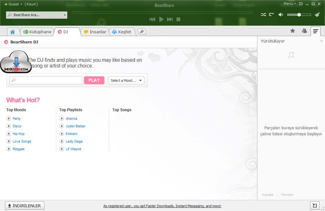
Task: Play the Justin Bieber playlist icon
Action: (x=62, y=126)
